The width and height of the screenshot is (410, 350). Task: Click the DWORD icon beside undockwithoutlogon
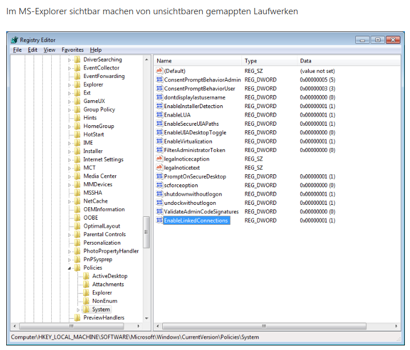[x=159, y=203]
